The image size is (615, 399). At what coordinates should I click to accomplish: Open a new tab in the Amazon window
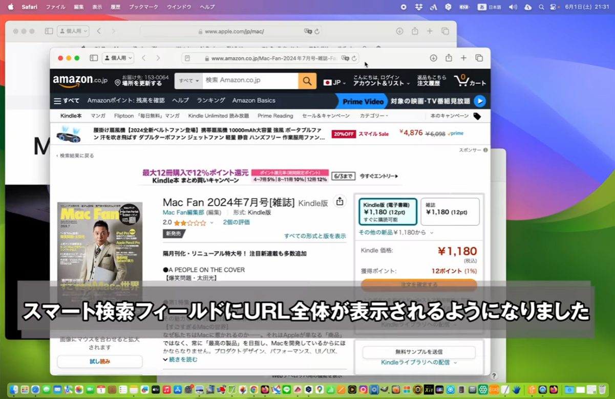pos(463,58)
